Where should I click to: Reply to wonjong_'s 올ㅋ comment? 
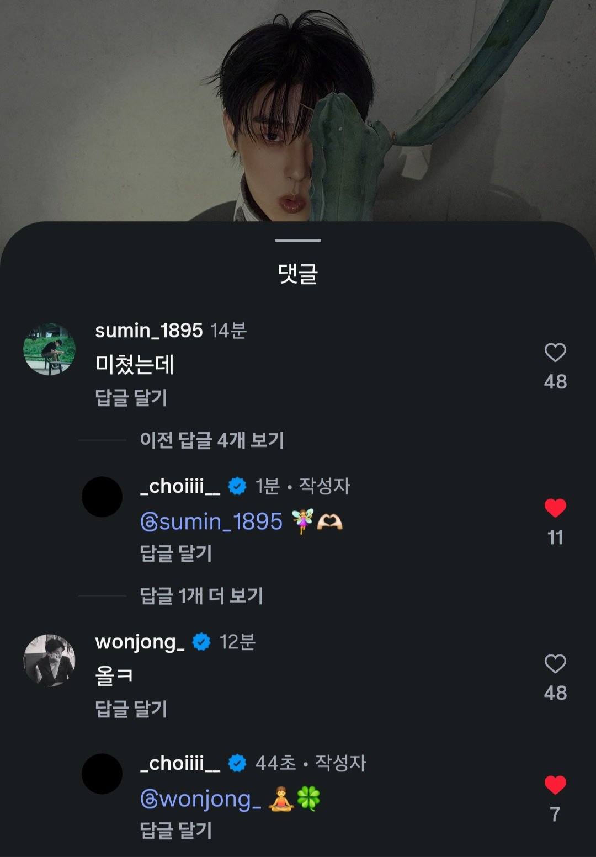click(x=131, y=709)
